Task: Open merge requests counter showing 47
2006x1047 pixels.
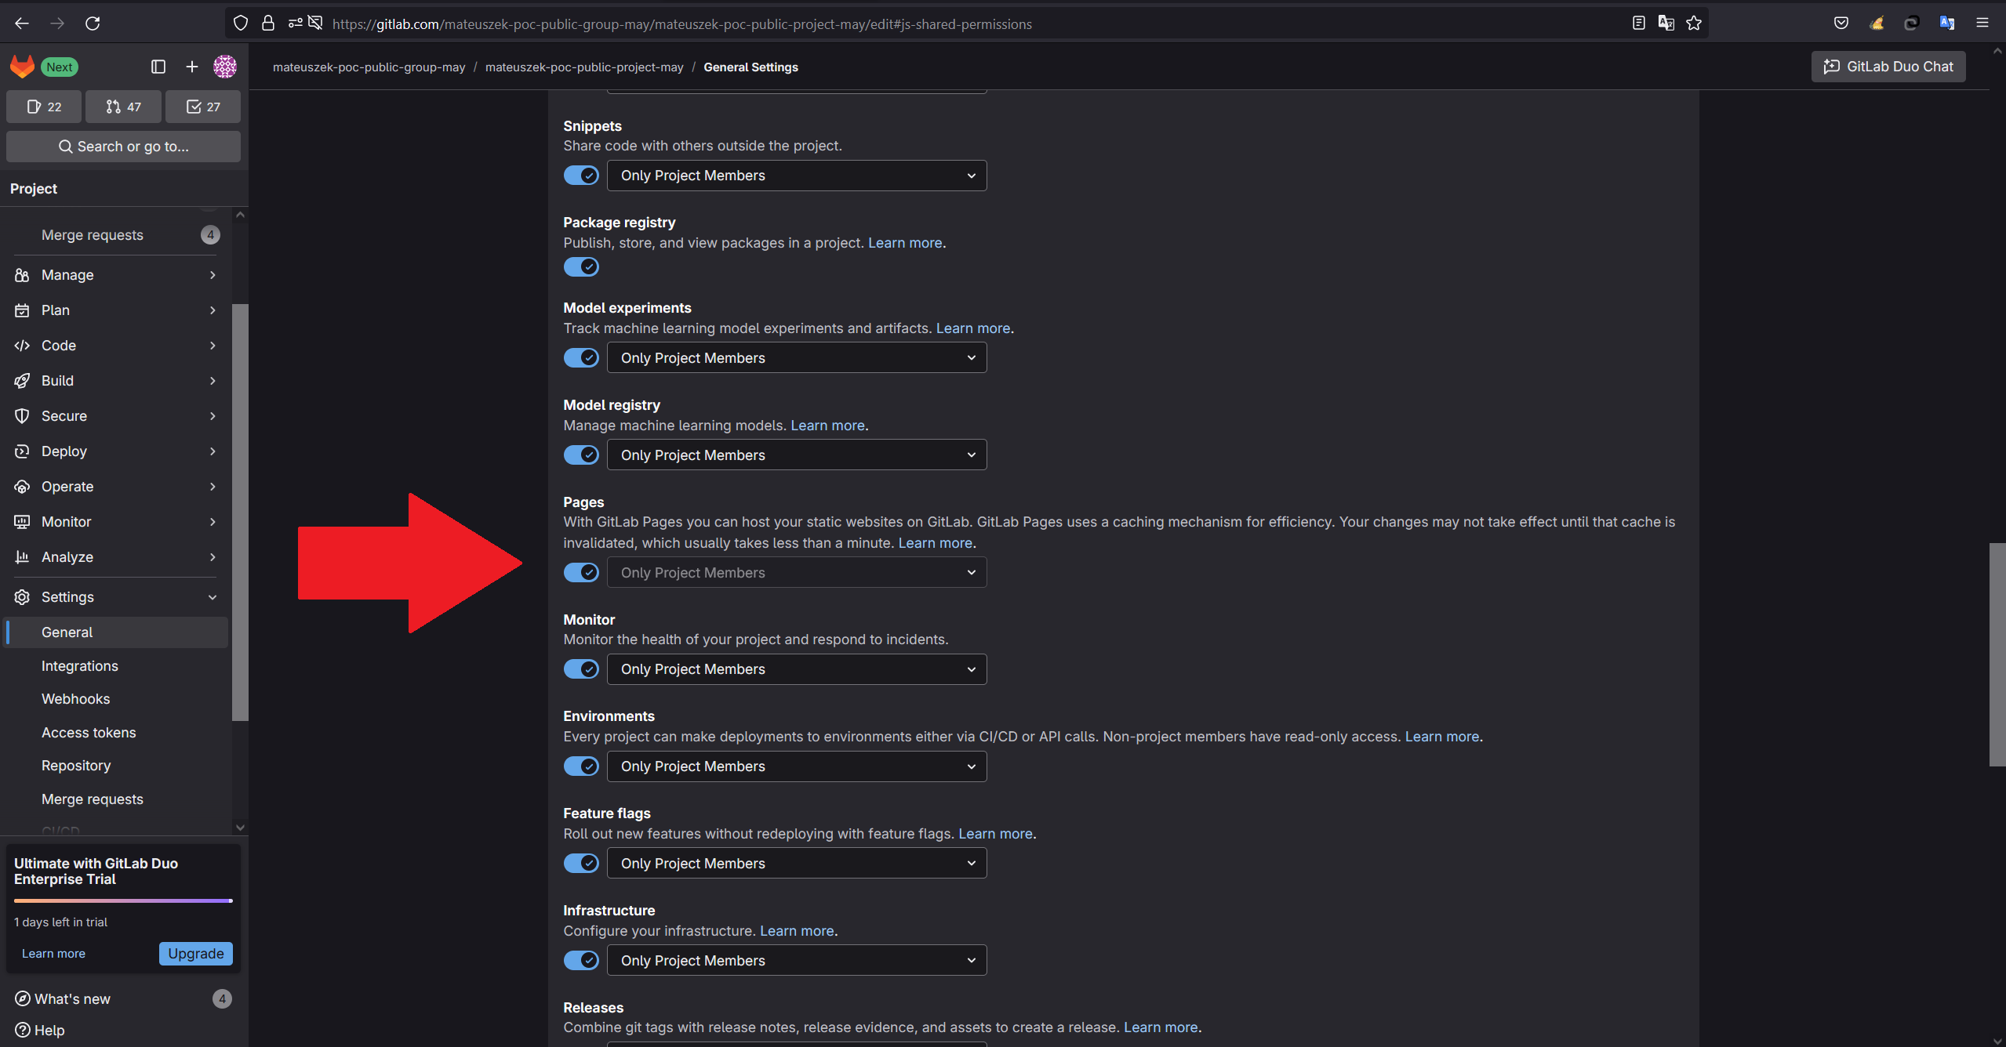Action: click(x=123, y=107)
